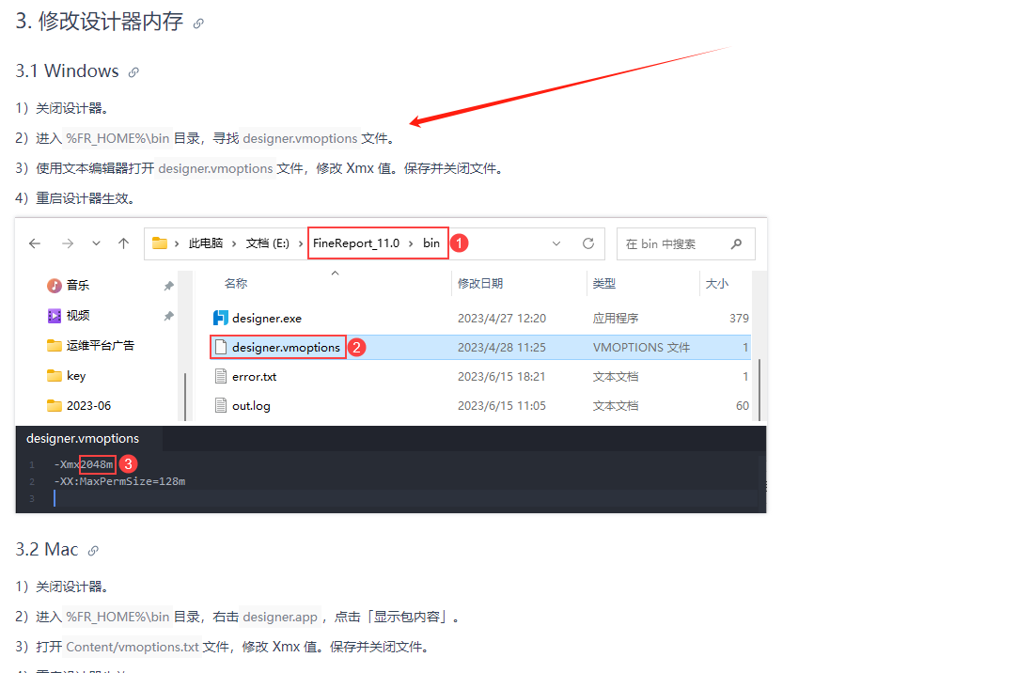Click the 应用程序 type cell

click(616, 318)
